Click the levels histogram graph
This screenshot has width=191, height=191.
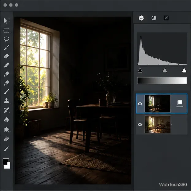[162, 49]
